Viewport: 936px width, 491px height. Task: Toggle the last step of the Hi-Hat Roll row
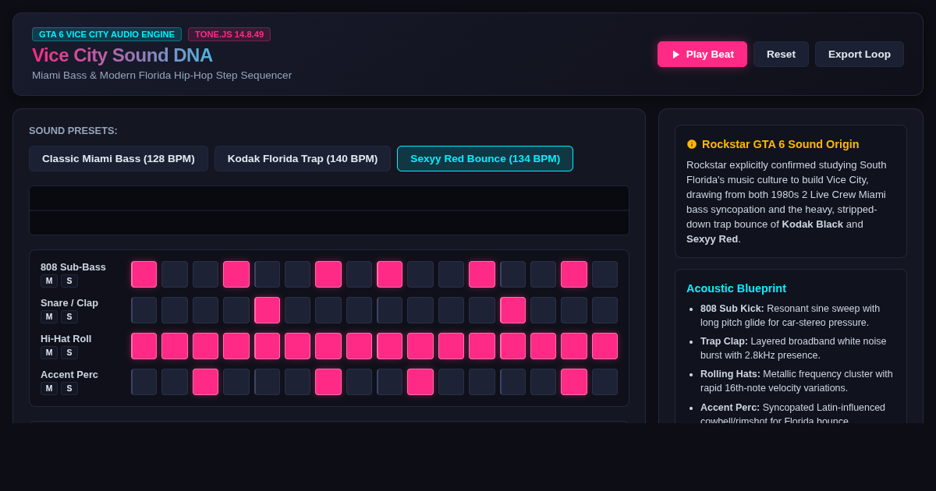point(604,346)
